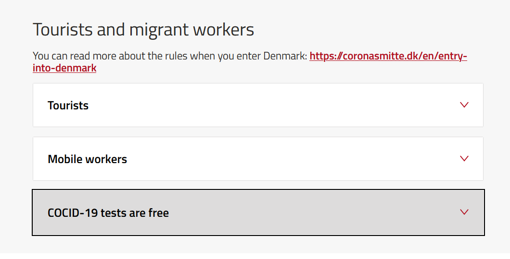Click the chevron in COCID-19 tests row

[464, 212]
